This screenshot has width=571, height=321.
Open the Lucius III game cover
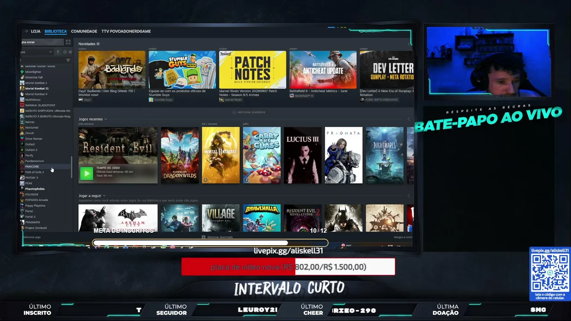(x=303, y=155)
